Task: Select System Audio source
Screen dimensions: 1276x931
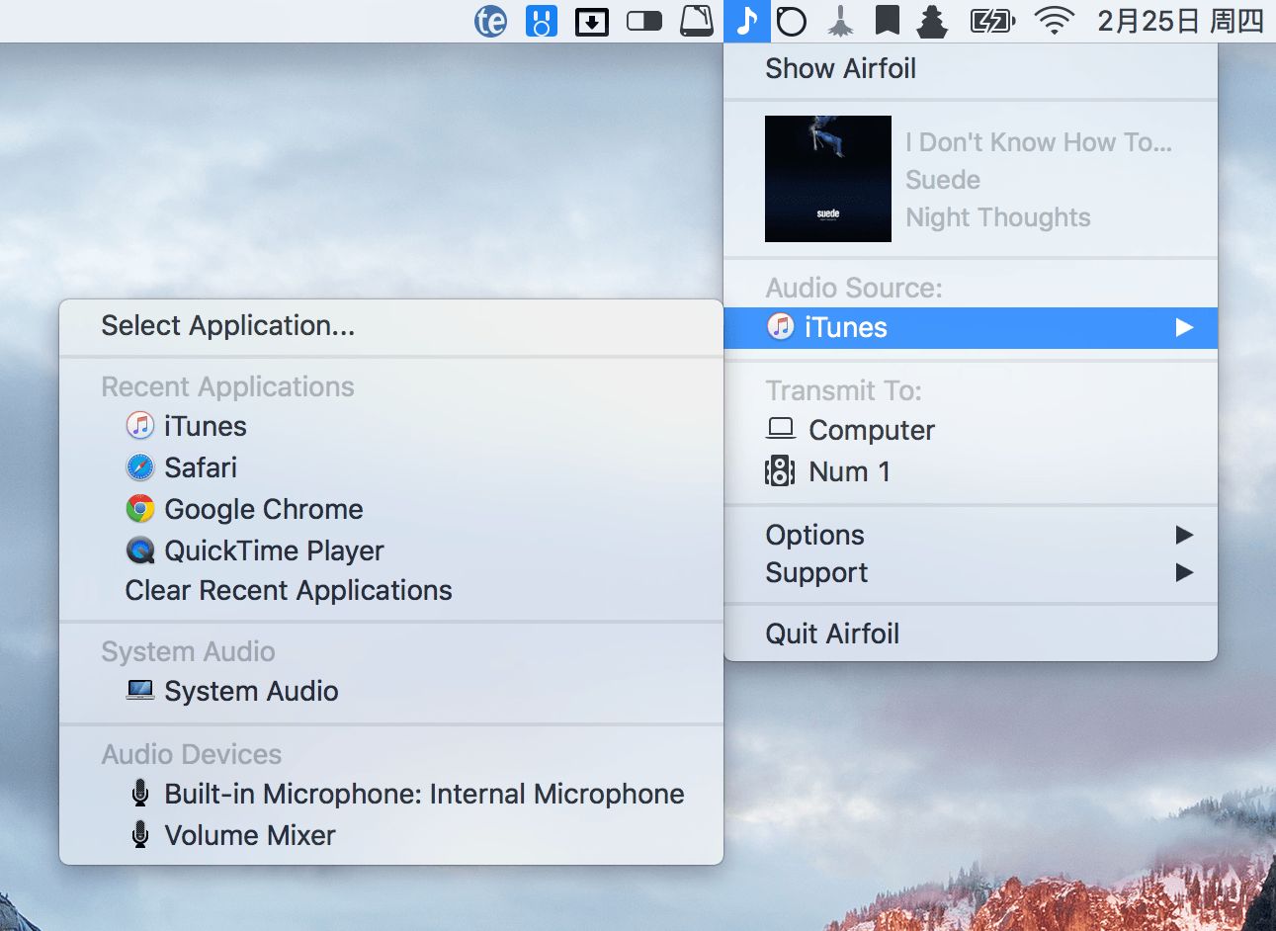Action: pyautogui.click(x=391, y=691)
